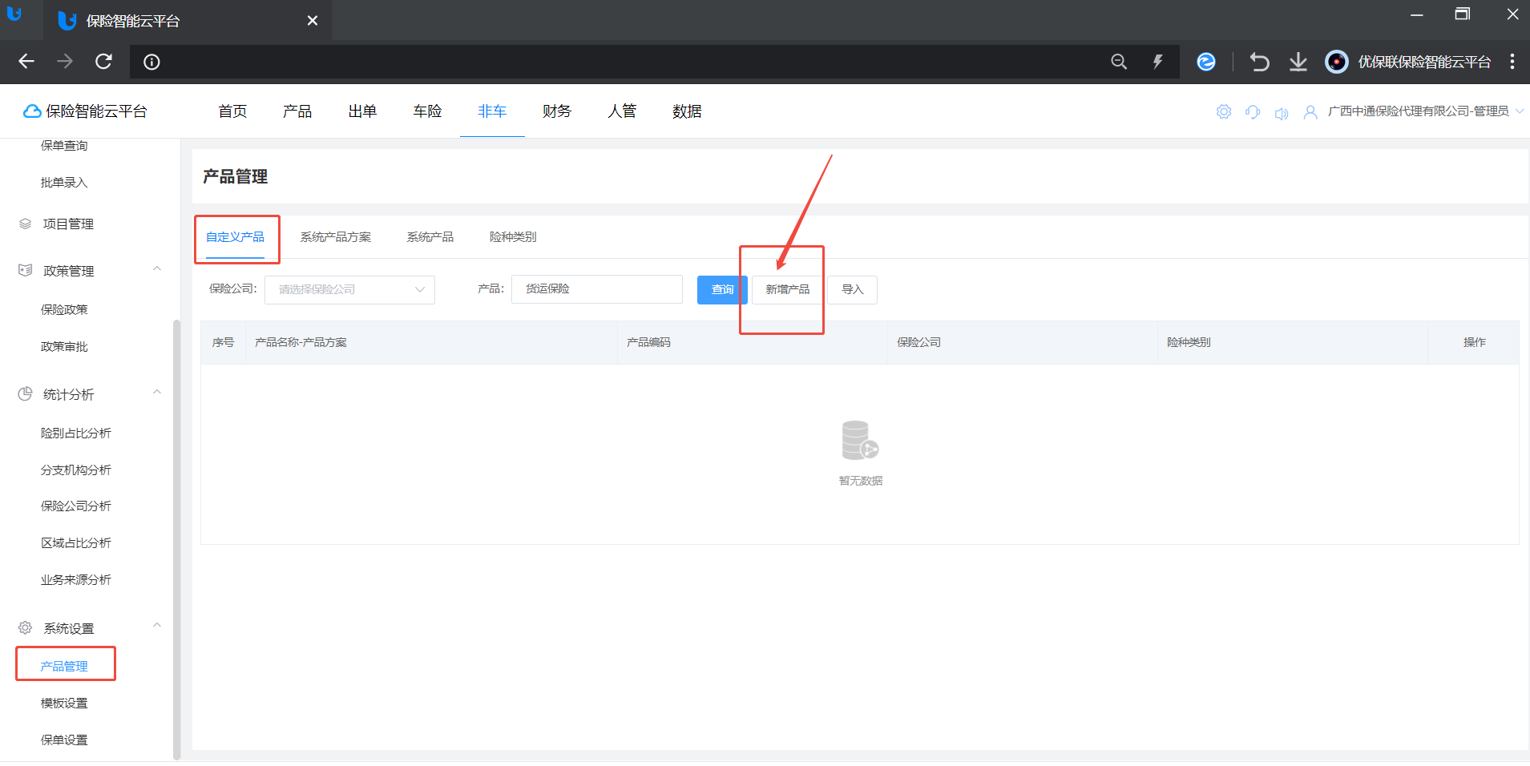The image size is (1530, 766).
Task: Open 保单查询 in the sidebar
Action: (x=64, y=146)
